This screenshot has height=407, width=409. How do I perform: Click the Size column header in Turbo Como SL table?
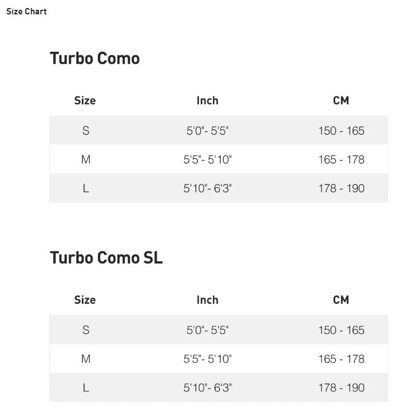(85, 300)
